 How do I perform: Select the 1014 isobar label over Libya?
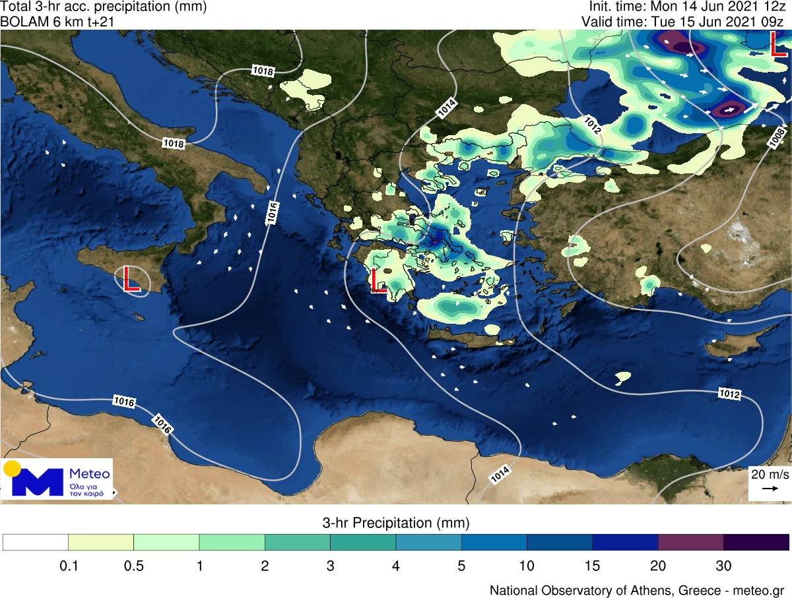point(500,473)
